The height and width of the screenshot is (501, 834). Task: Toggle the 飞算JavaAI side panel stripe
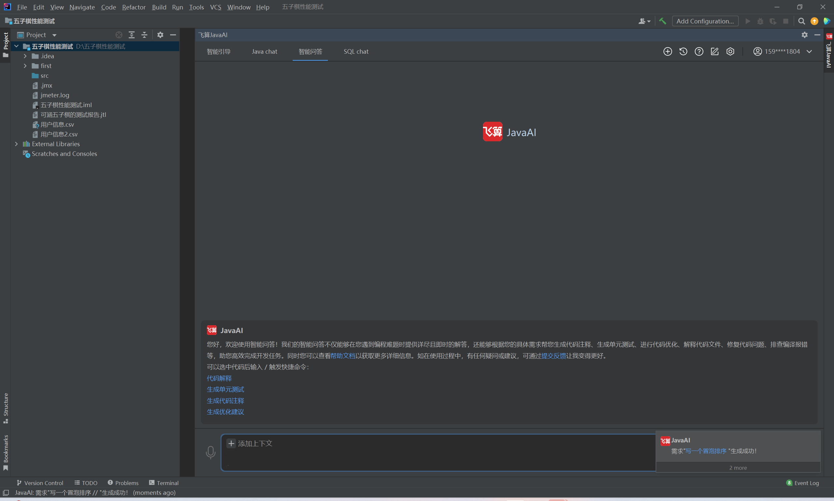[x=828, y=51]
